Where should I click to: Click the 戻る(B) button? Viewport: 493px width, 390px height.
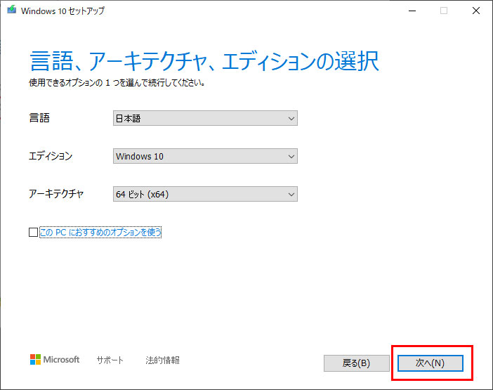pos(356,363)
